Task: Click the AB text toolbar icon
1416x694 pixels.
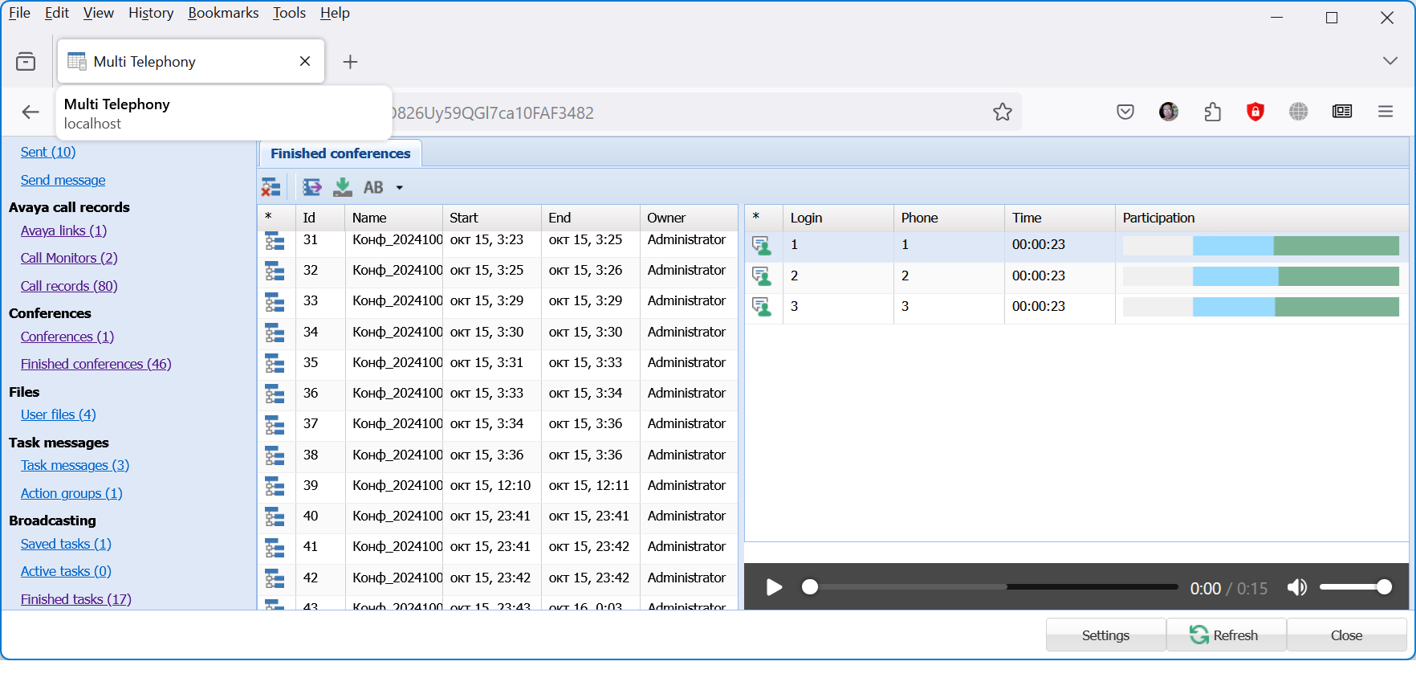Action: point(373,188)
